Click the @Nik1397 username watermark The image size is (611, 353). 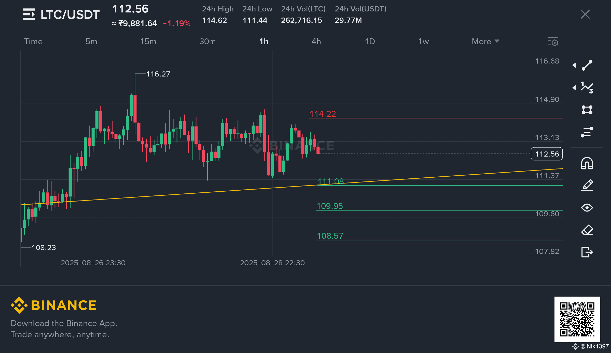point(594,346)
